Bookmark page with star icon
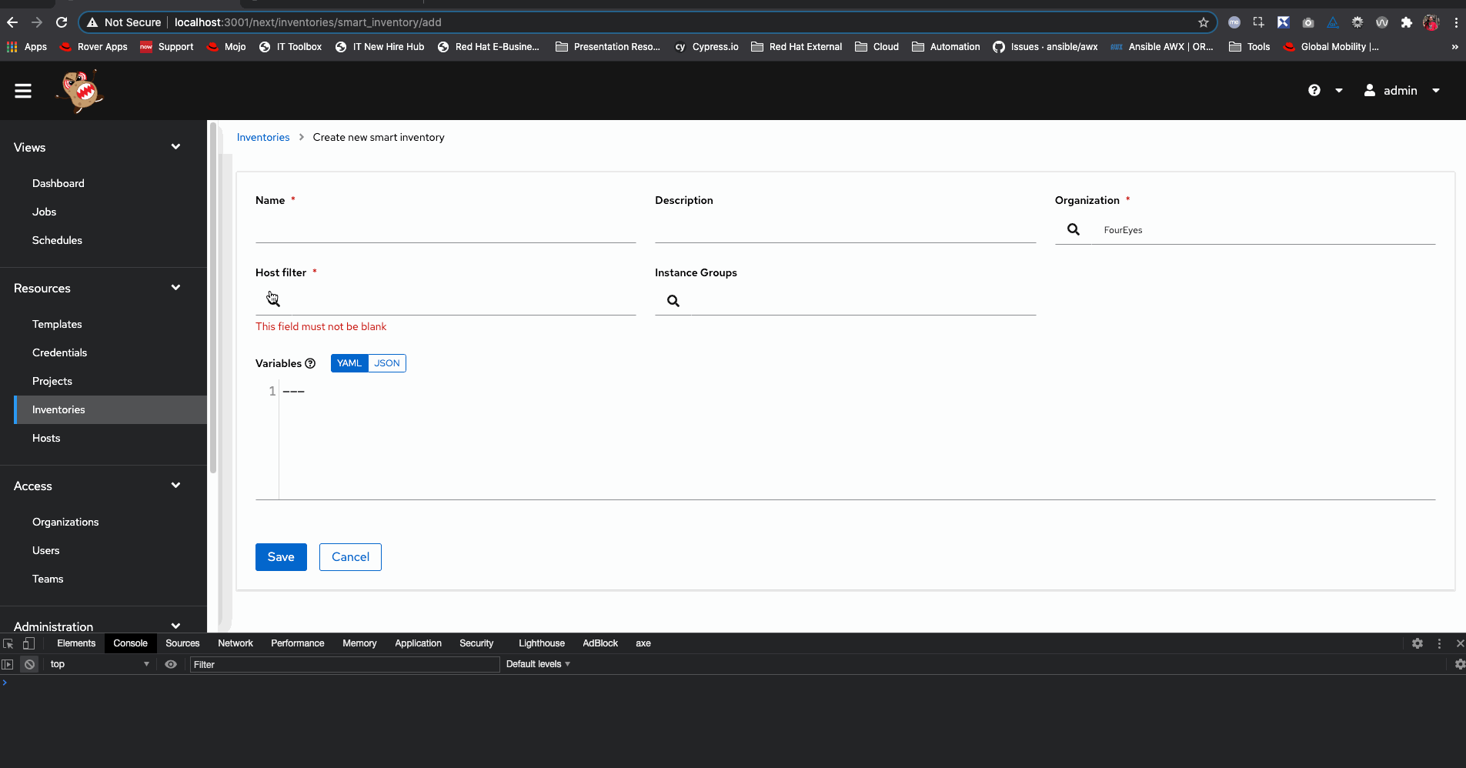1466x768 pixels. [1204, 22]
